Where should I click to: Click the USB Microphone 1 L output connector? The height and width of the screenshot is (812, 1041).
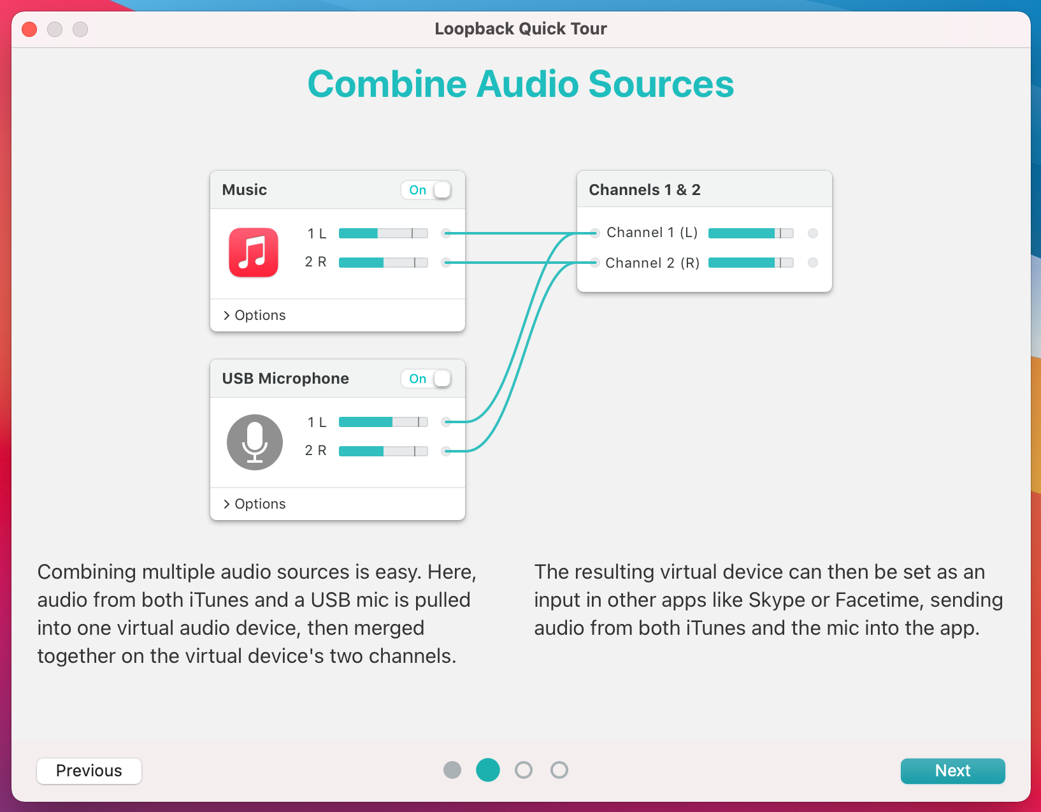446,422
